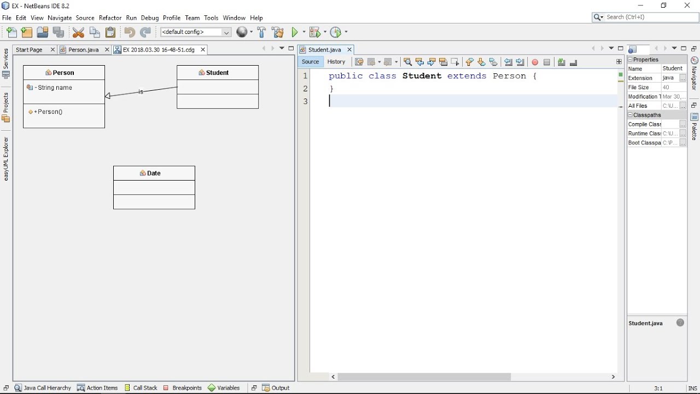The image size is (700, 394).
Task: Switch to the History view button
Action: 336,62
